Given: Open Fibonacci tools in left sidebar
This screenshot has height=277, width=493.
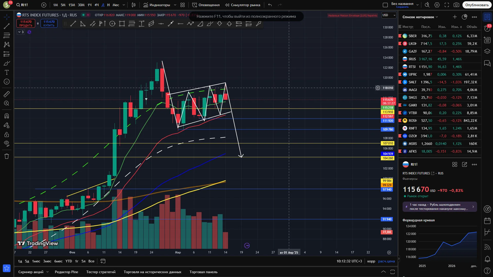Looking at the screenshot, I should pos(7,35).
